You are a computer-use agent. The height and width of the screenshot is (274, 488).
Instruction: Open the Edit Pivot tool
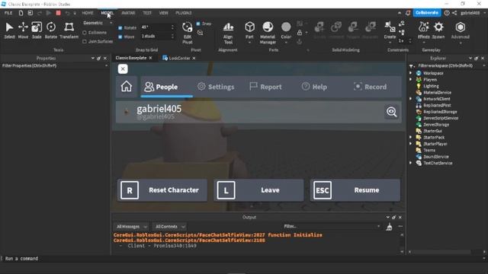tap(187, 33)
